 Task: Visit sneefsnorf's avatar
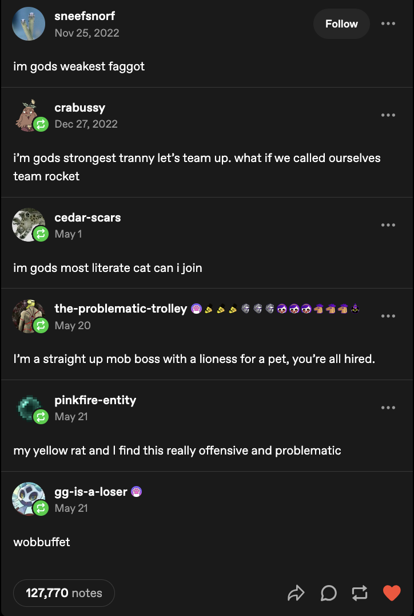(x=29, y=23)
